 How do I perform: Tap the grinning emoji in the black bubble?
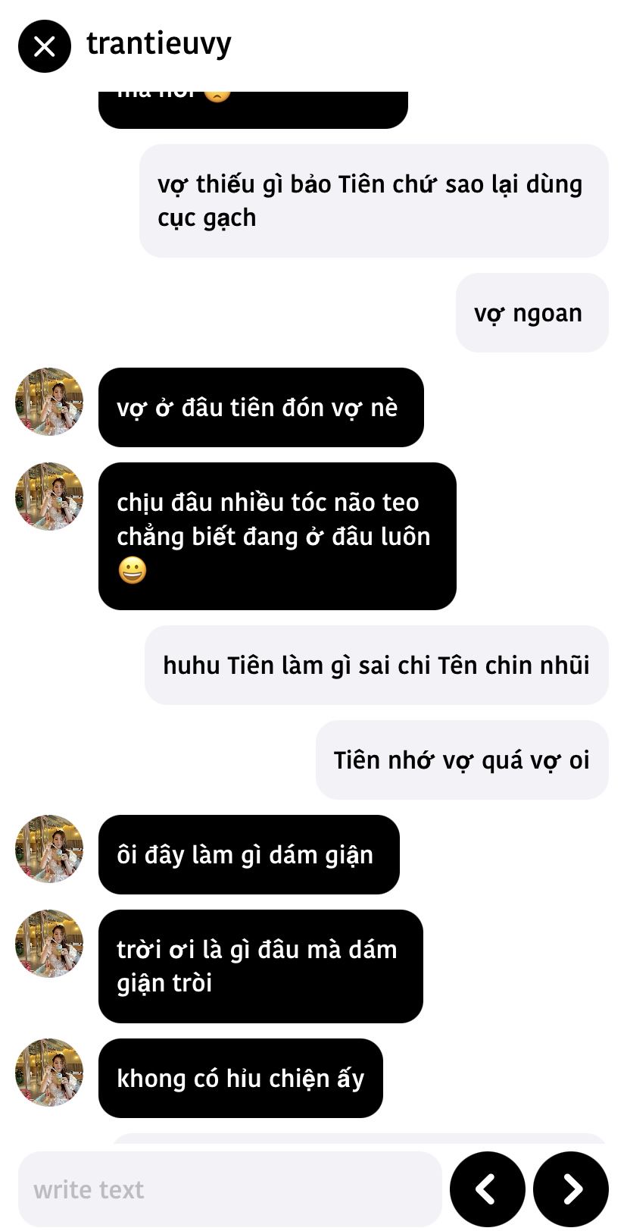click(x=132, y=570)
